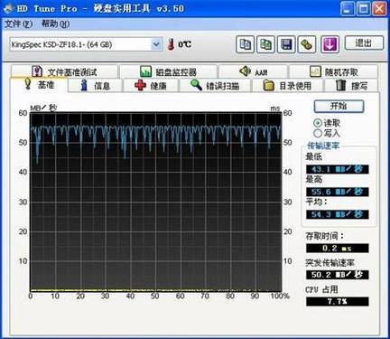Click the copy text to clipboard icon
Viewport: 390px width, 339px height.
point(245,44)
